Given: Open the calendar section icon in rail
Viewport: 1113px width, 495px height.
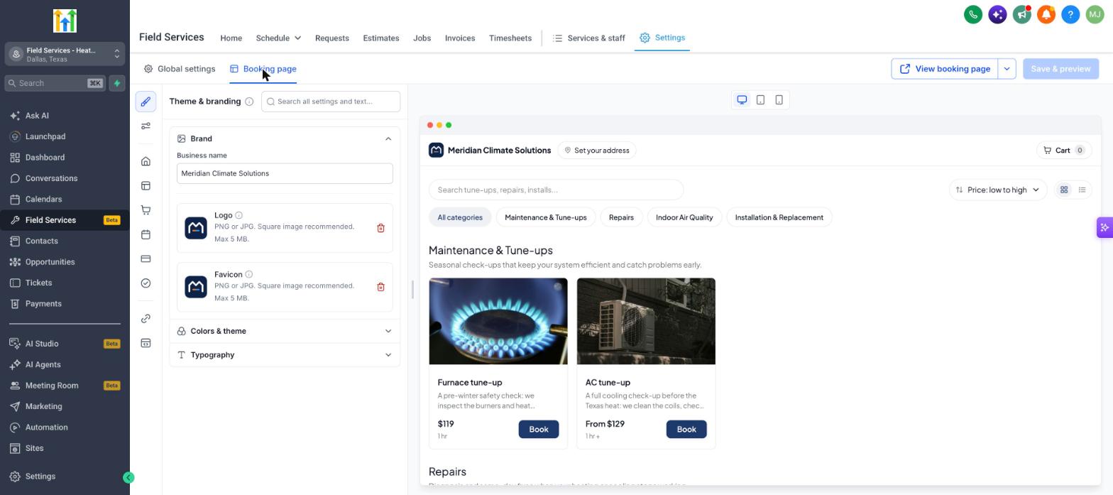Looking at the screenshot, I should (146, 234).
